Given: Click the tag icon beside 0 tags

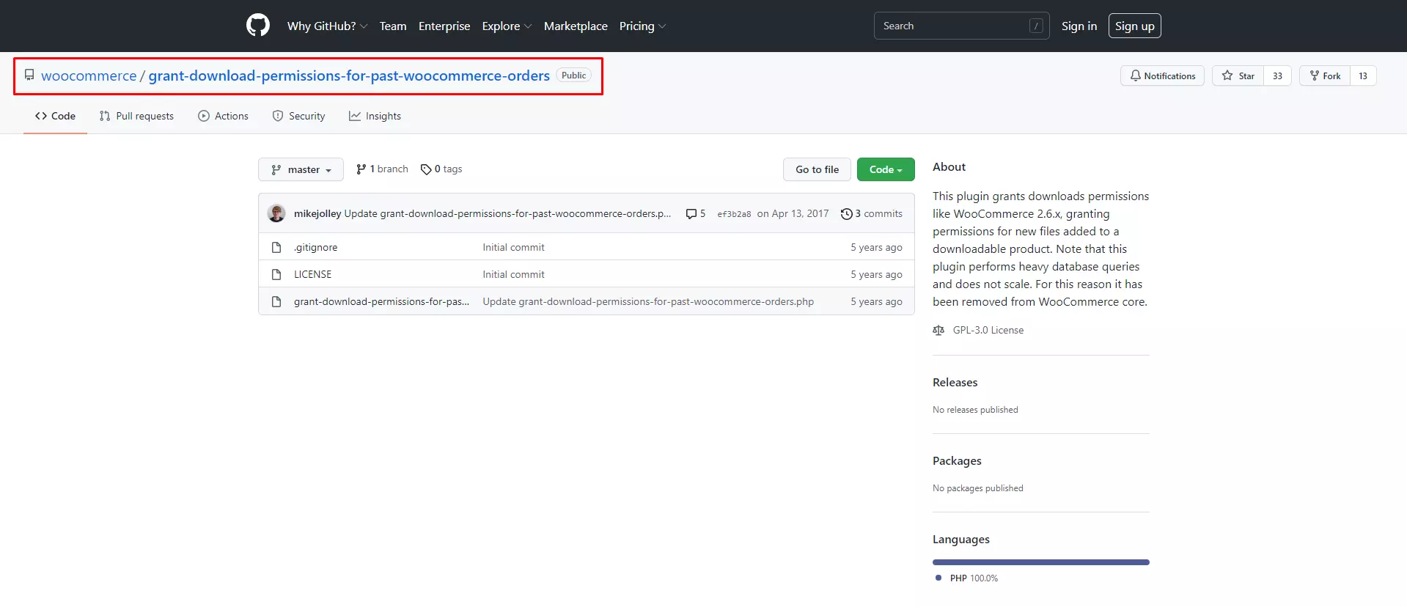Looking at the screenshot, I should [x=426, y=169].
